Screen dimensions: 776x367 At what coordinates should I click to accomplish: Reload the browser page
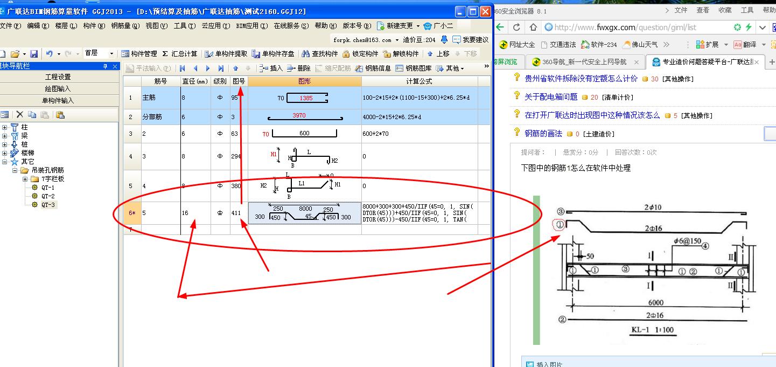(x=516, y=27)
